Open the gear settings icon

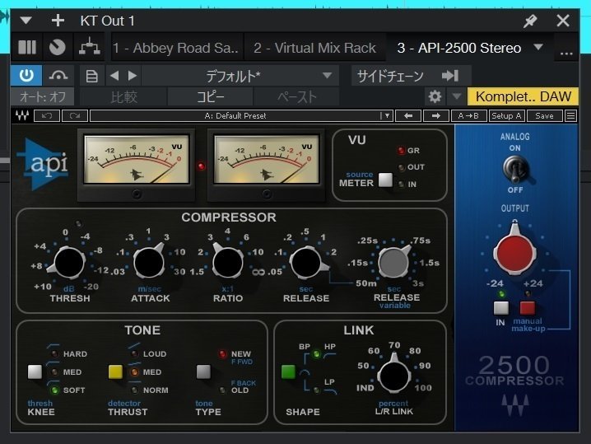click(x=435, y=97)
